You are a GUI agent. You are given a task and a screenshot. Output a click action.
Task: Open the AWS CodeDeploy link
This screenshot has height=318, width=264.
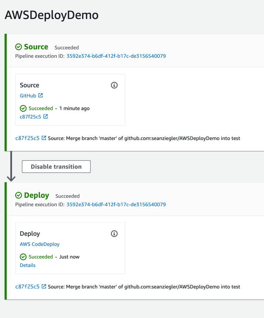pyautogui.click(x=40, y=244)
